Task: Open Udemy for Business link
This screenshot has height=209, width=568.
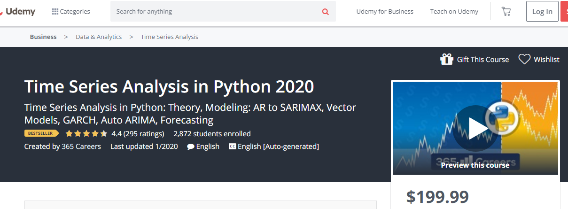Action: [x=385, y=11]
